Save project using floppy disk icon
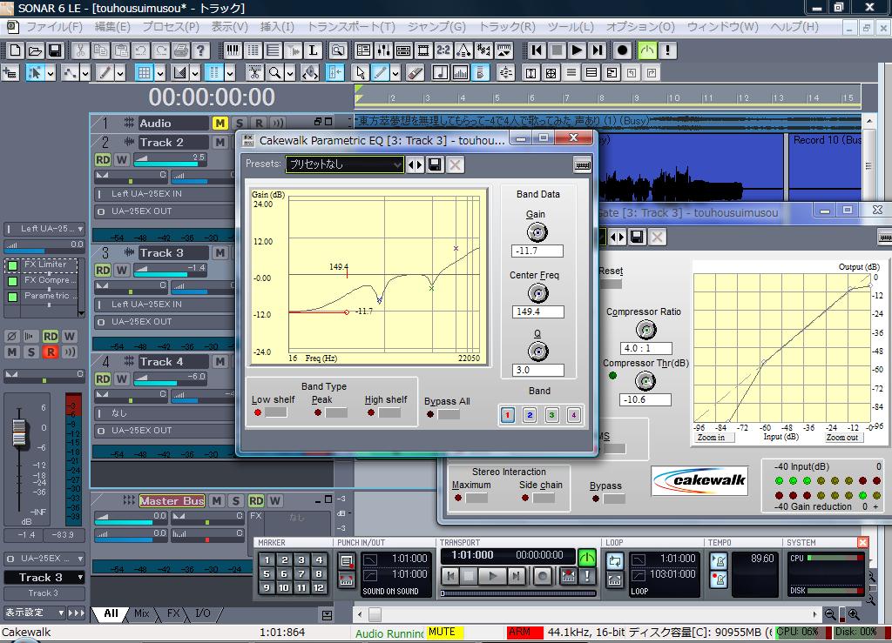Image resolution: width=892 pixels, height=643 pixels. (55, 50)
